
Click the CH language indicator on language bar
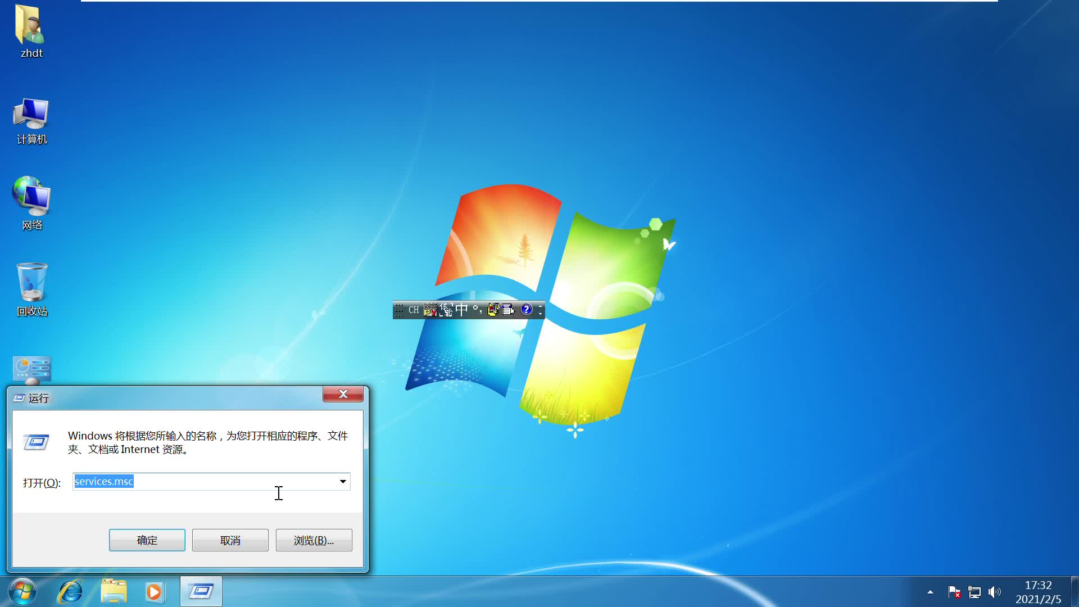tap(414, 310)
